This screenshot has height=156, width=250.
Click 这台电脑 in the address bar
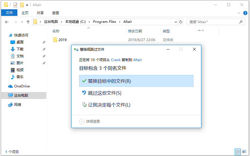pyautogui.click(x=51, y=22)
